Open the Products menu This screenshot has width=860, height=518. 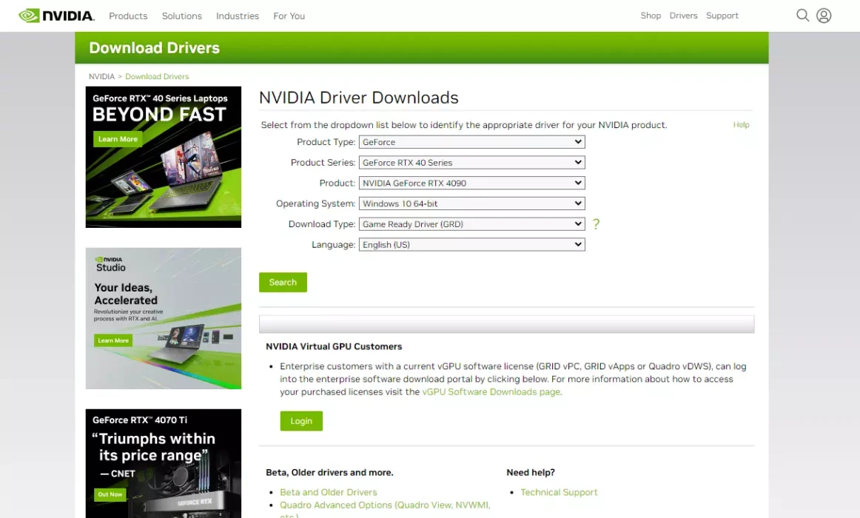coord(128,16)
